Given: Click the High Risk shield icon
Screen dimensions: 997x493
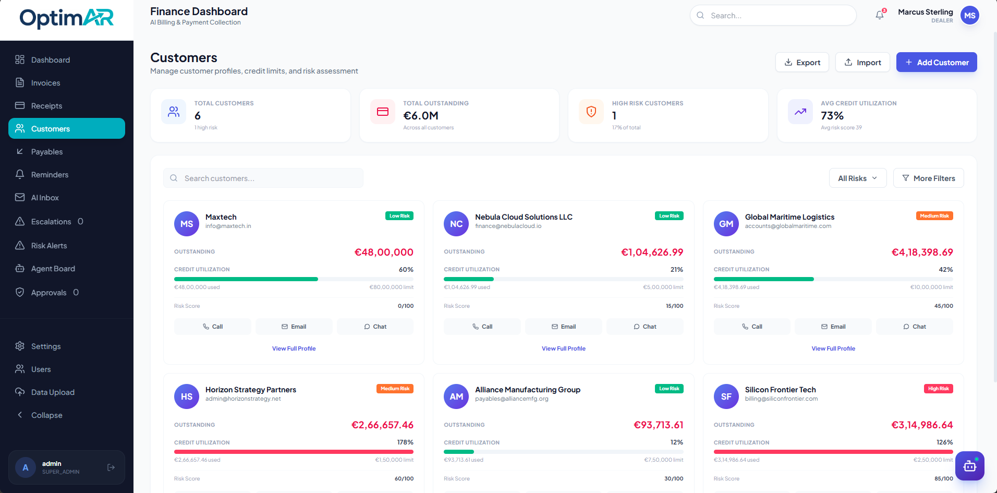Looking at the screenshot, I should [591, 112].
